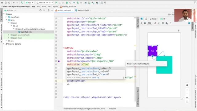This screenshot has height=111, width=197.
Task: Select MainActivity in project tree
Action: pos(26,32)
